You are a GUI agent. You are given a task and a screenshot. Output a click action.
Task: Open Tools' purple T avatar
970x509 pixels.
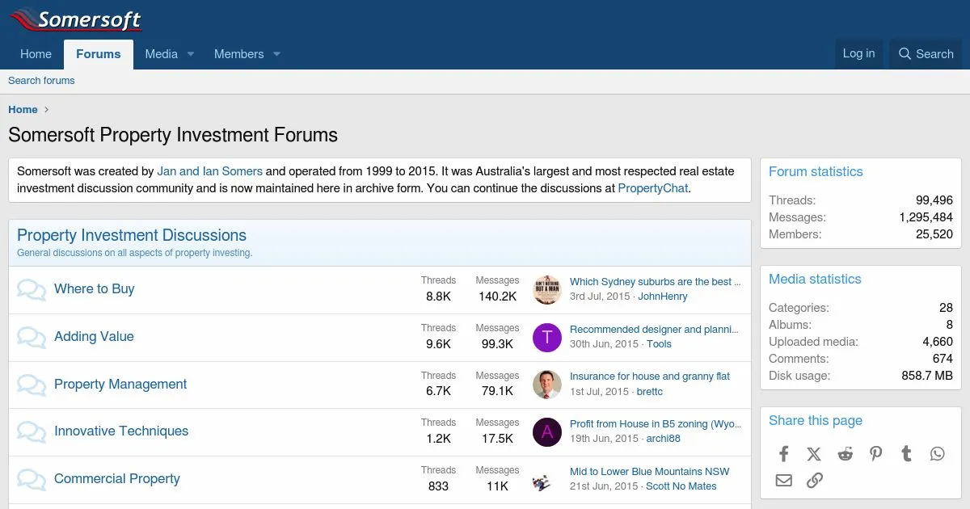[547, 337]
